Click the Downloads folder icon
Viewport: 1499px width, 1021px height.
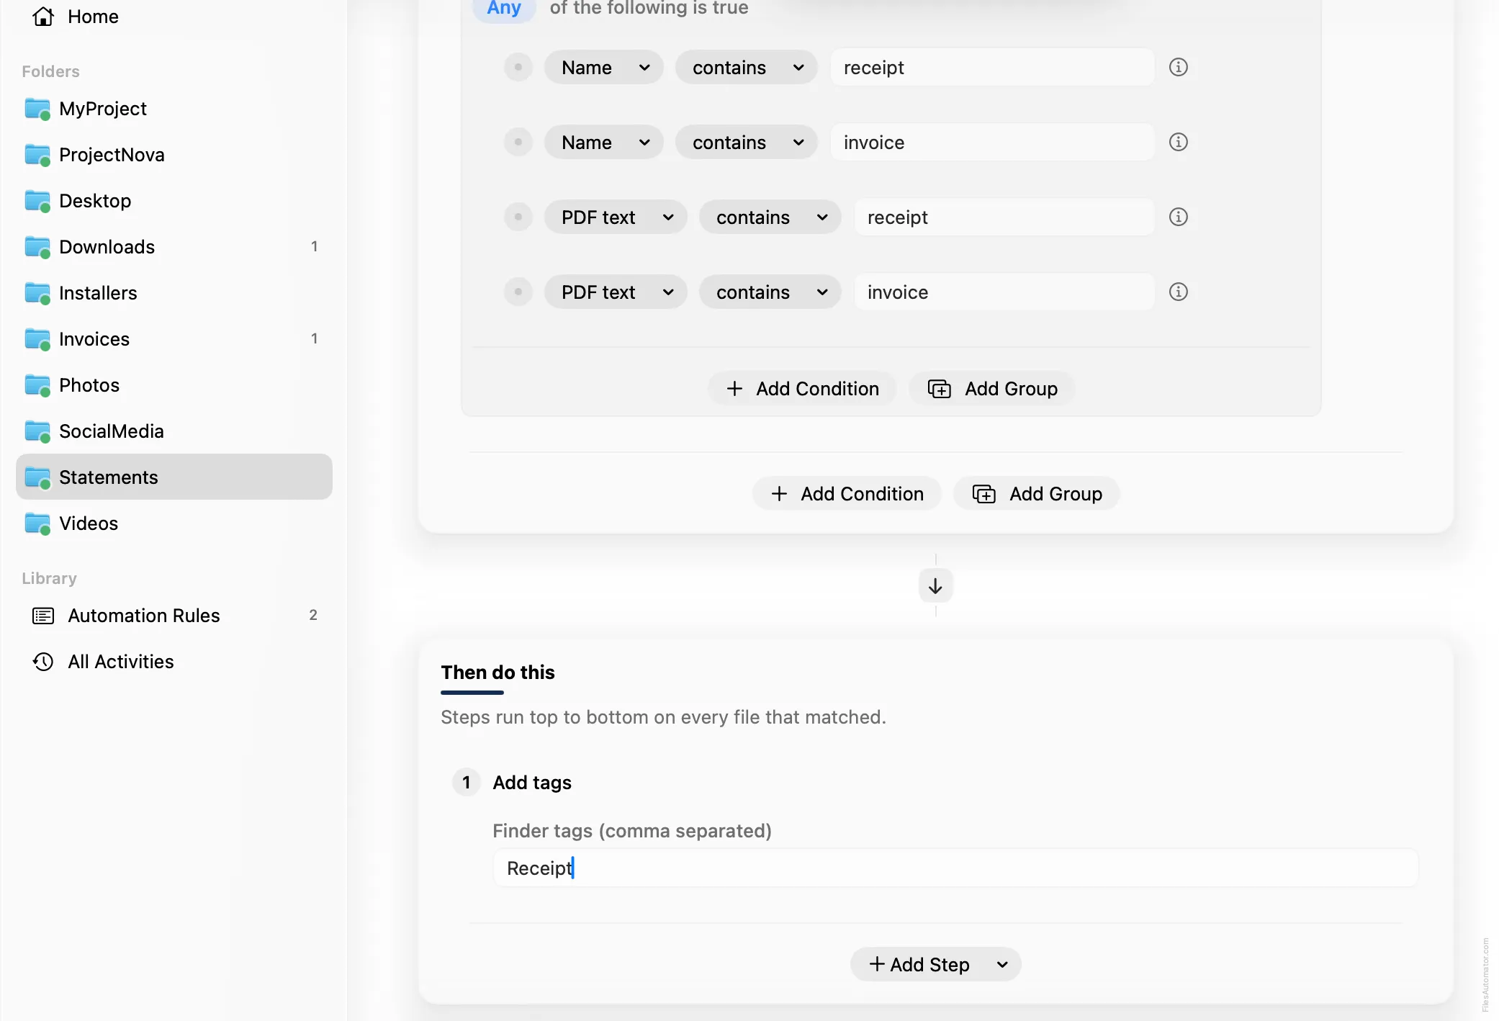37,248
